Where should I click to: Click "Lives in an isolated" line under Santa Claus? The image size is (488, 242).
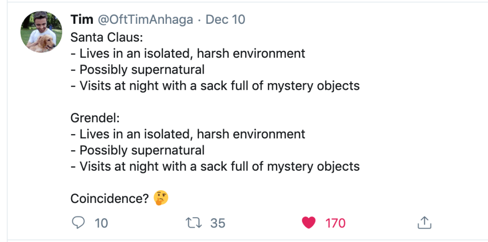187,53
